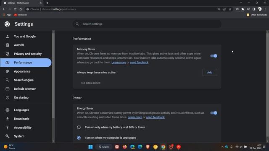Open the Other bookmarks folder
The image size is (269, 151).
pos(257,15)
